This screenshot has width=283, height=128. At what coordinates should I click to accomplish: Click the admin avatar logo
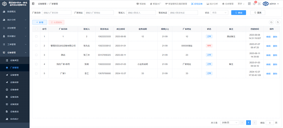(266, 4)
